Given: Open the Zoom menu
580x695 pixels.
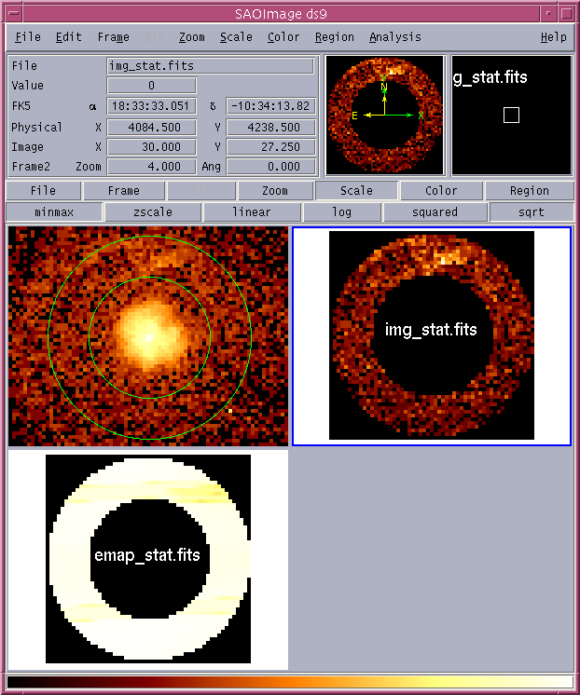Looking at the screenshot, I should (x=192, y=37).
